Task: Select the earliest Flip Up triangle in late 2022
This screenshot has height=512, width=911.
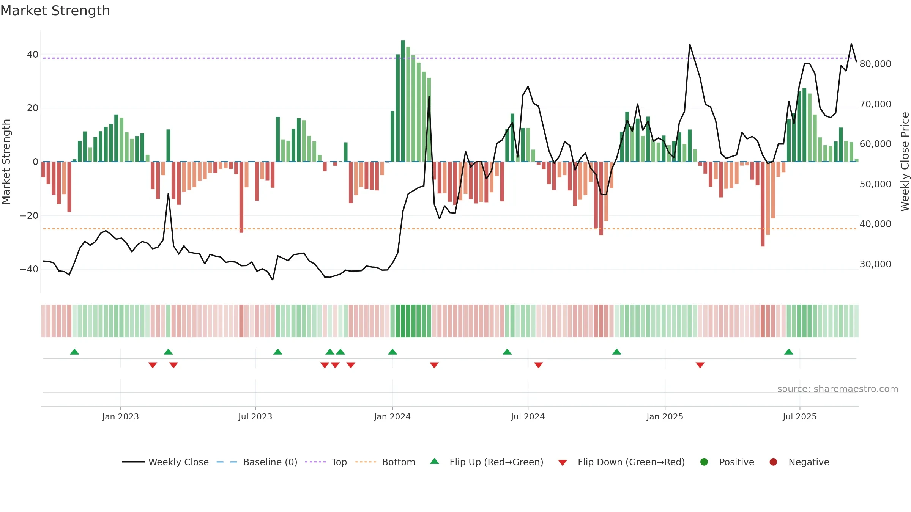Action: [x=74, y=352]
